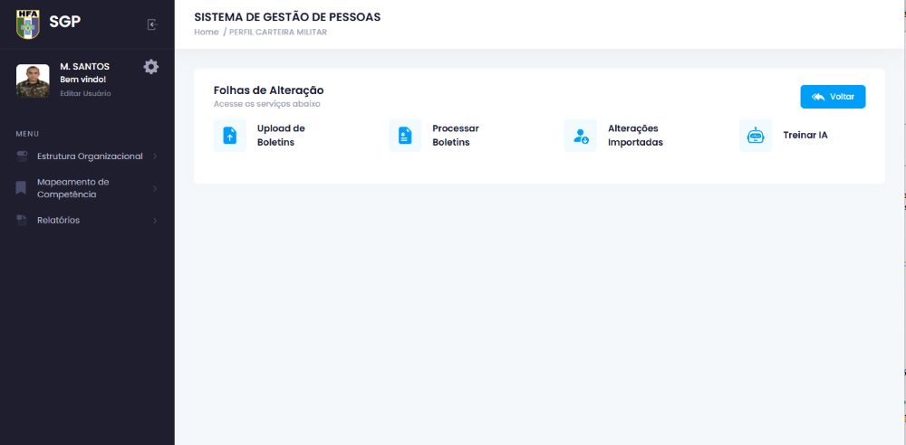This screenshot has width=906, height=445.
Task: Go to Home breadcrumb link
Action: pos(207,33)
